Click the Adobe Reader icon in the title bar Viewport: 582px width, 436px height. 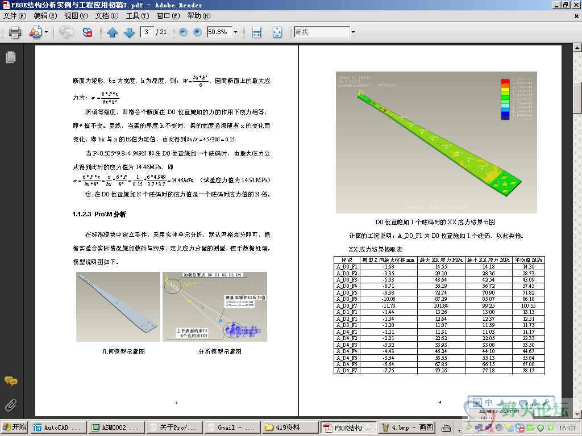point(5,5)
